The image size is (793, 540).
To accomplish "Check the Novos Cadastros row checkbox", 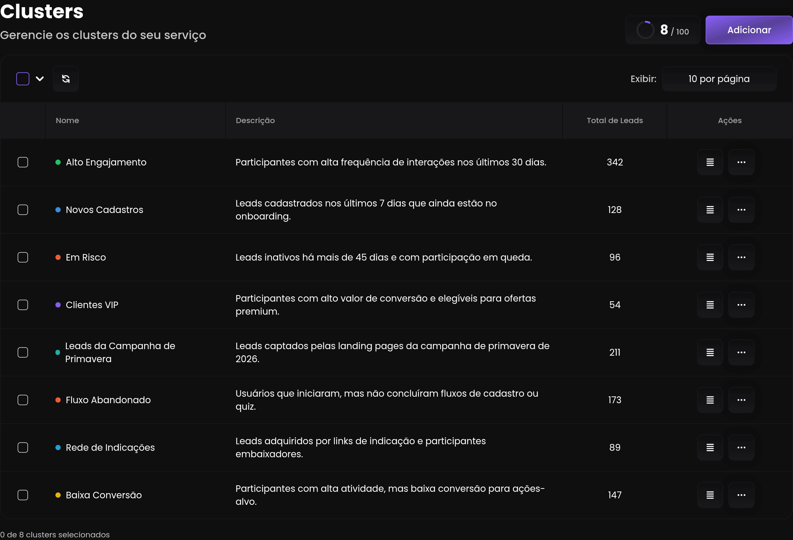I will (23, 210).
